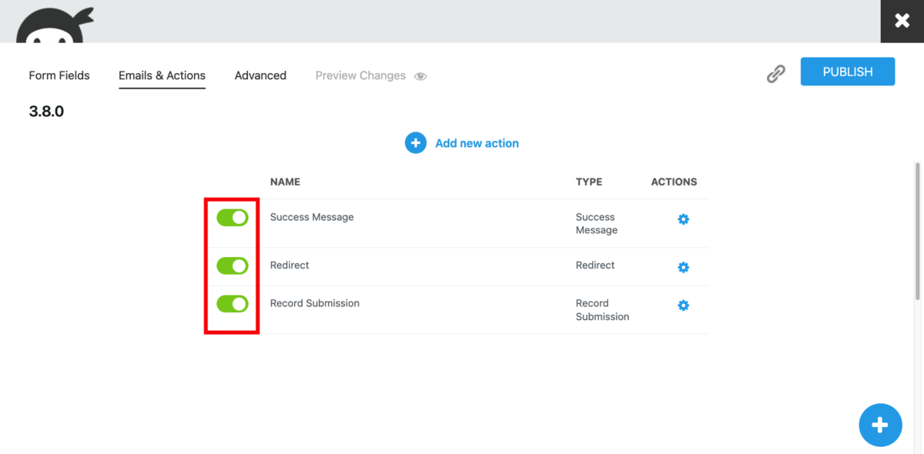Close the form builder
Screen dimensions: 924x454
point(902,21)
